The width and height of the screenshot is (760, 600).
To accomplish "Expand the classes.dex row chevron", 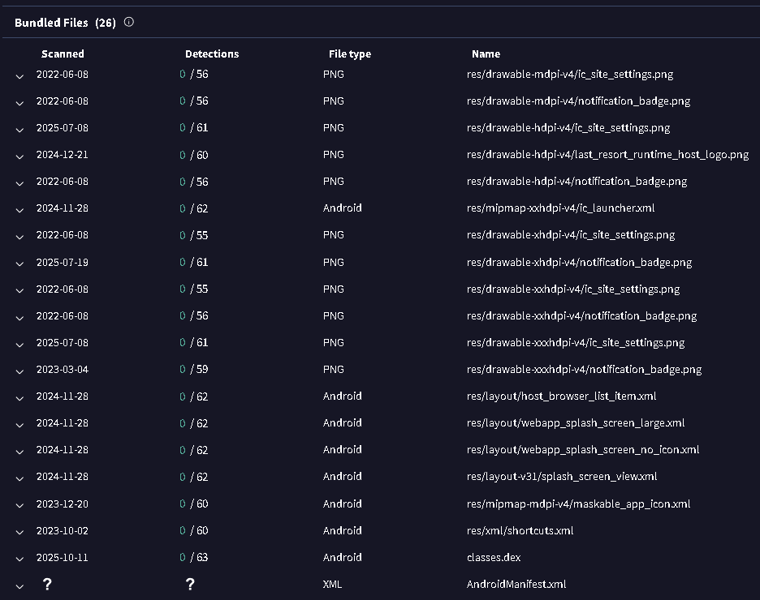I will 19,558.
